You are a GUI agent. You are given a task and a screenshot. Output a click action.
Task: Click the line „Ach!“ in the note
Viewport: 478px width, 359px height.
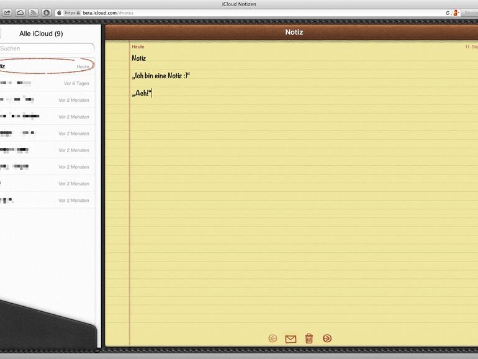point(142,93)
